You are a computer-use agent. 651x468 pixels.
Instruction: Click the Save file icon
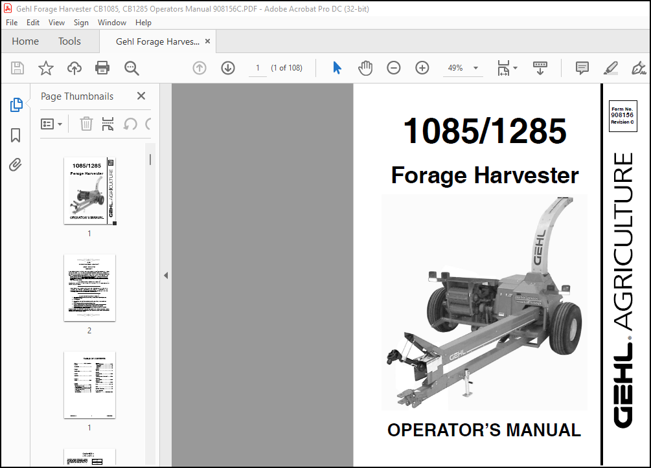17,68
